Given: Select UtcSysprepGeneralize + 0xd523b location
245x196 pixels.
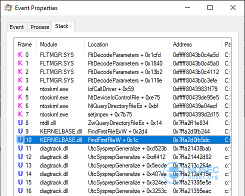Looking at the screenshot, I should tap(127, 148).
